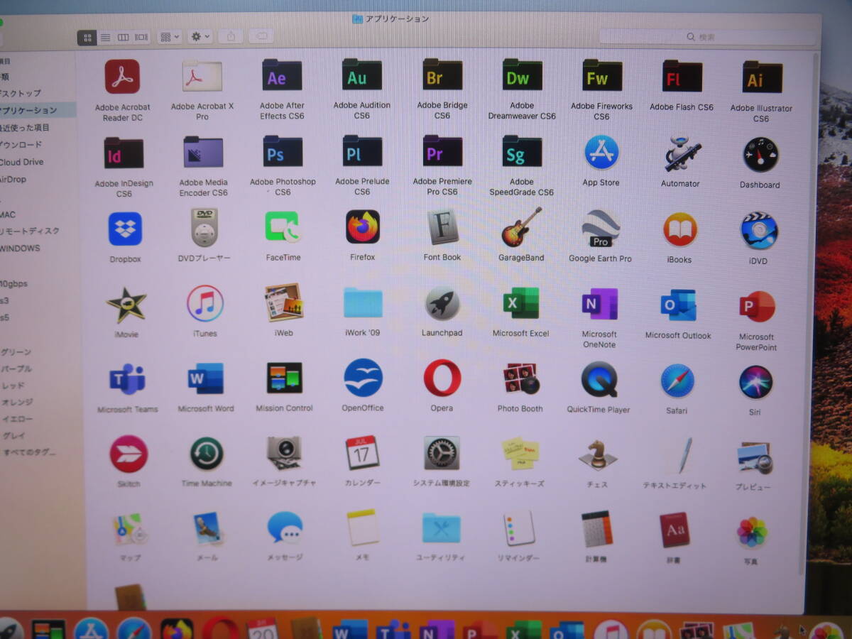Select the Microsoft PowerPoint icon
This screenshot has height=639, width=852.
click(x=757, y=307)
